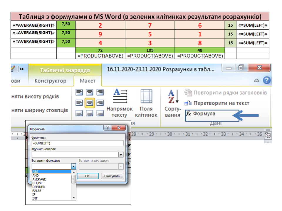Image resolution: width=282 pixels, height=211 pixels.
Task: Choose IF from function list
Action: (52, 195)
